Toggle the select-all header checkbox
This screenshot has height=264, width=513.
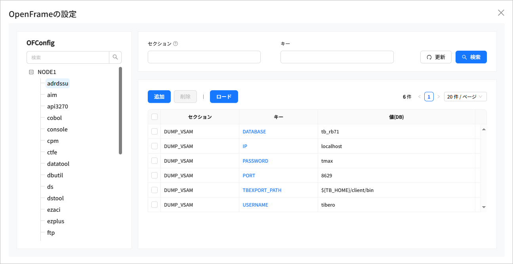pos(154,117)
